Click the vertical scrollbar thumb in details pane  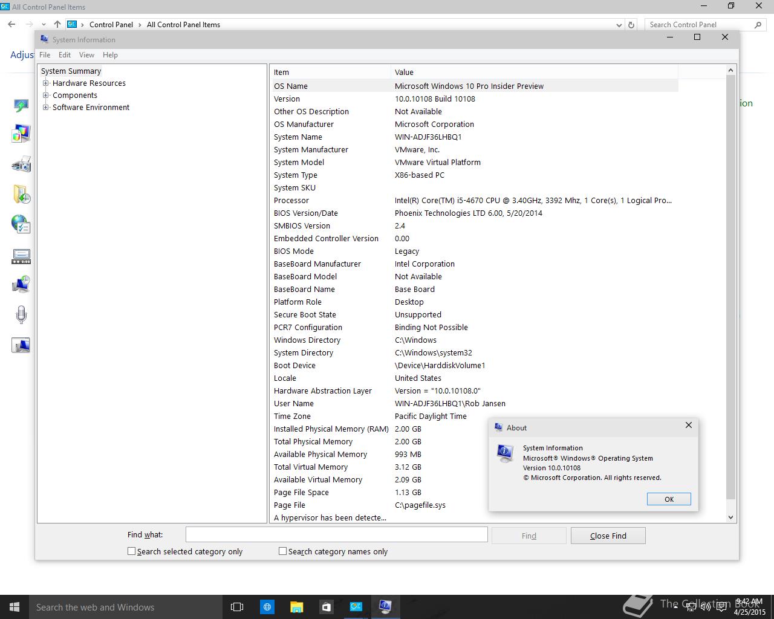pos(730,287)
